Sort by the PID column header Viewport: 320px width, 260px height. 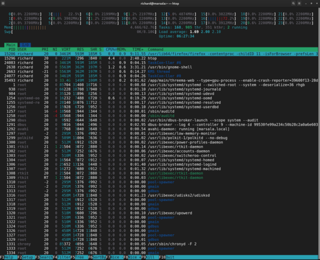[12, 49]
